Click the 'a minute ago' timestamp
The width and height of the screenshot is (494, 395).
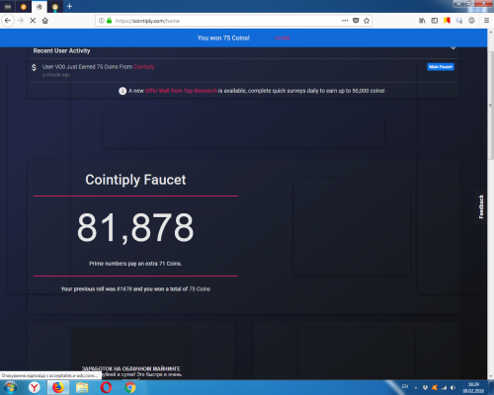coord(56,75)
